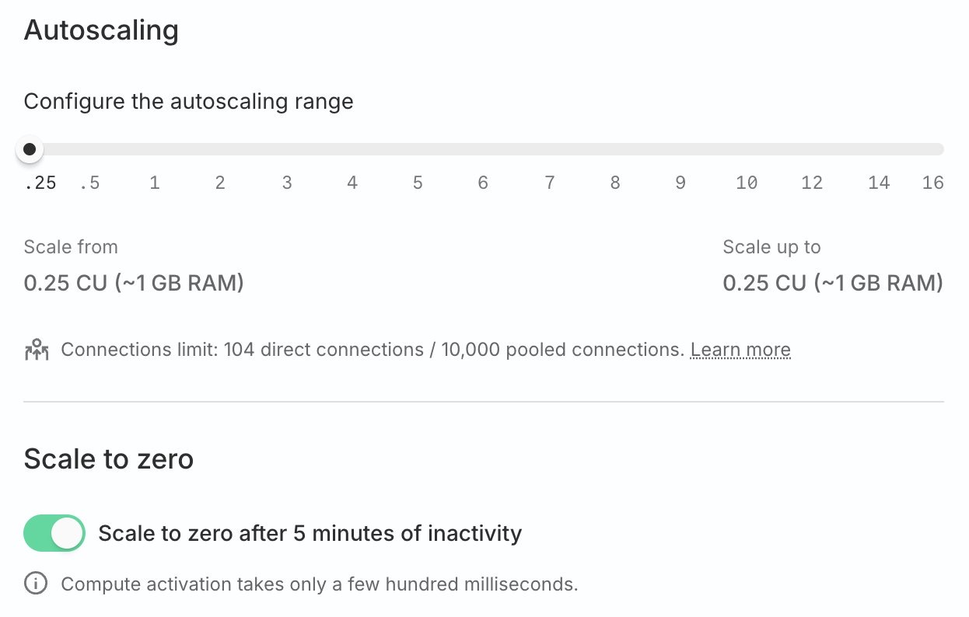
Task: Set autoscaling slider to 12 CU
Action: pos(812,149)
